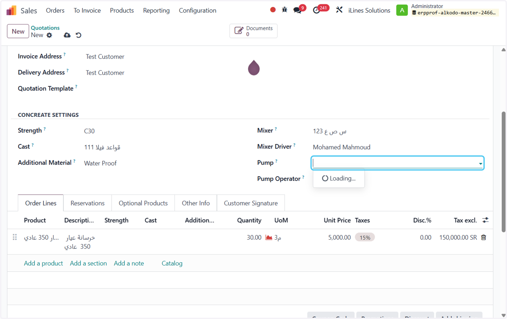Click the 15% tax tag
This screenshot has width=507, height=319.
[x=365, y=238]
